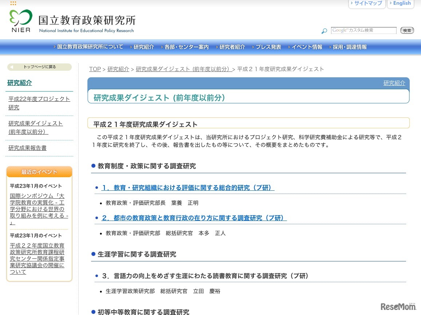Click the NIER logo icon

(21, 21)
